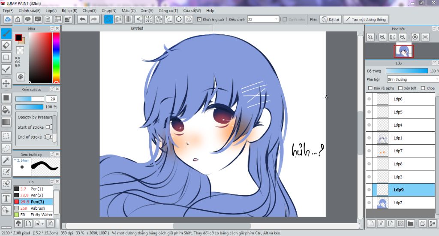Toggle the Khử răng cưa checkbox

tap(199, 19)
